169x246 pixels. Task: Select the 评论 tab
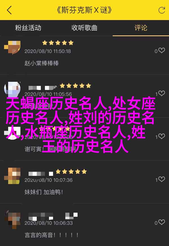(x=141, y=28)
